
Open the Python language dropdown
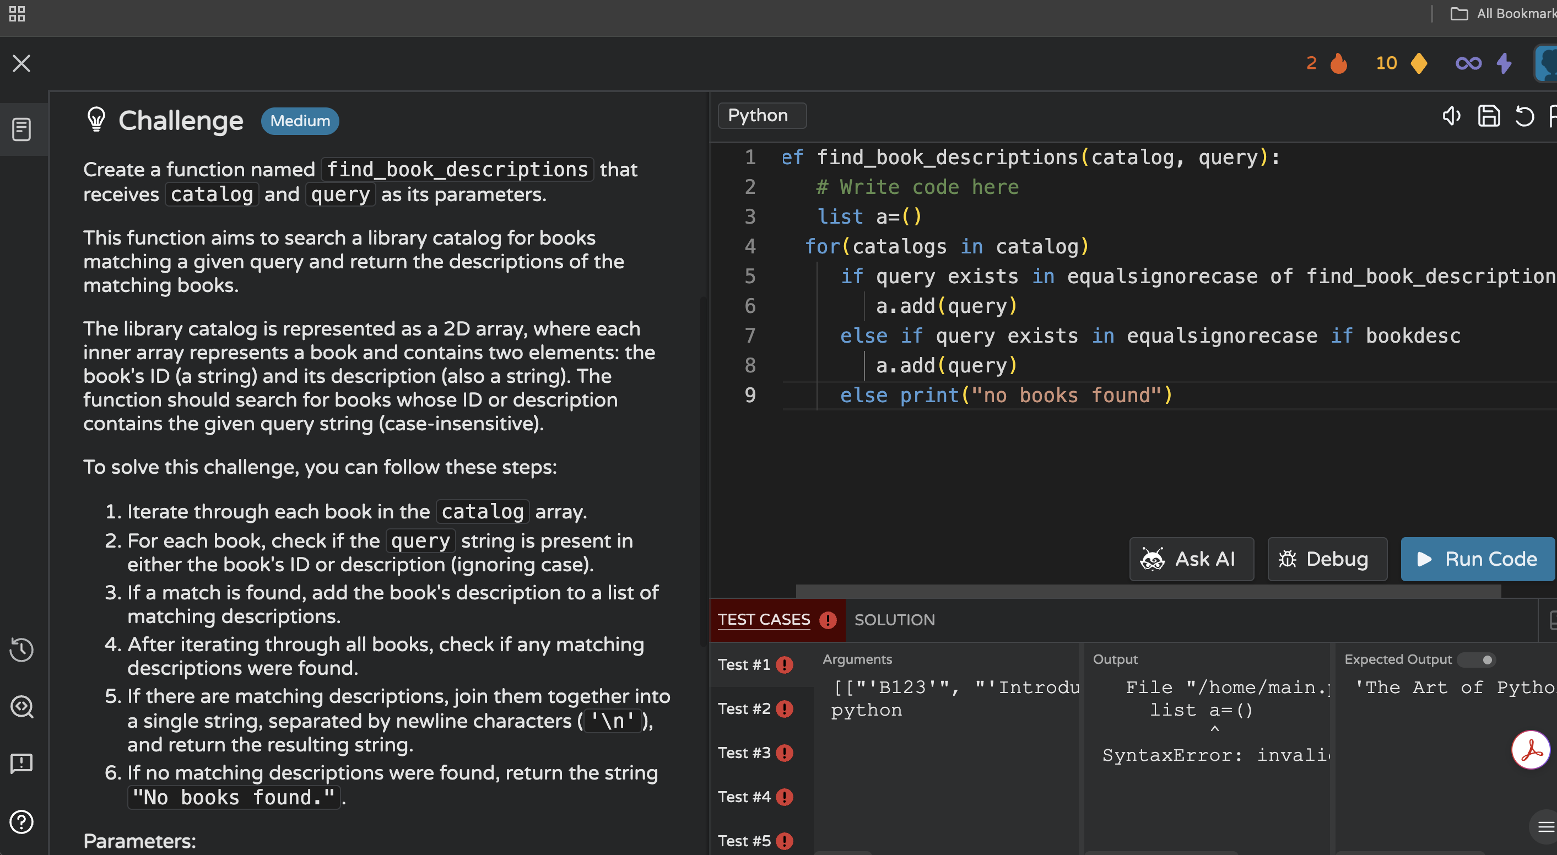click(x=761, y=115)
